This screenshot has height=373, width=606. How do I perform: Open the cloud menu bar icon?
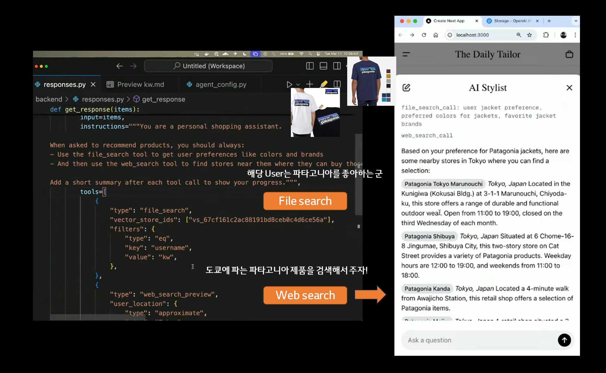pos(226,54)
